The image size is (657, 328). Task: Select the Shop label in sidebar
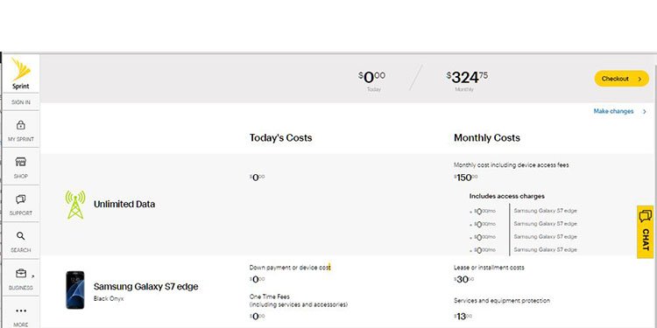[x=20, y=176]
